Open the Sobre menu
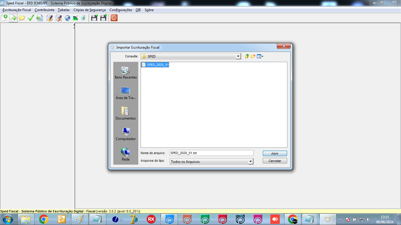 [x=149, y=10]
